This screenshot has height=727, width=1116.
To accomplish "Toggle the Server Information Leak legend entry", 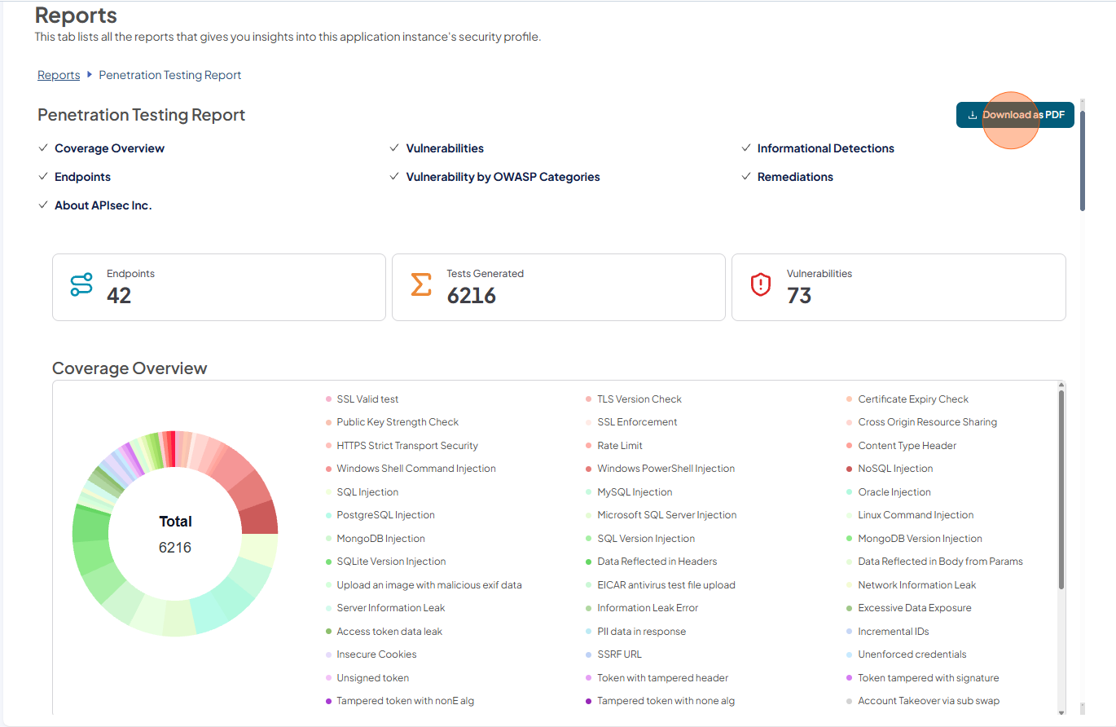I will (x=385, y=608).
